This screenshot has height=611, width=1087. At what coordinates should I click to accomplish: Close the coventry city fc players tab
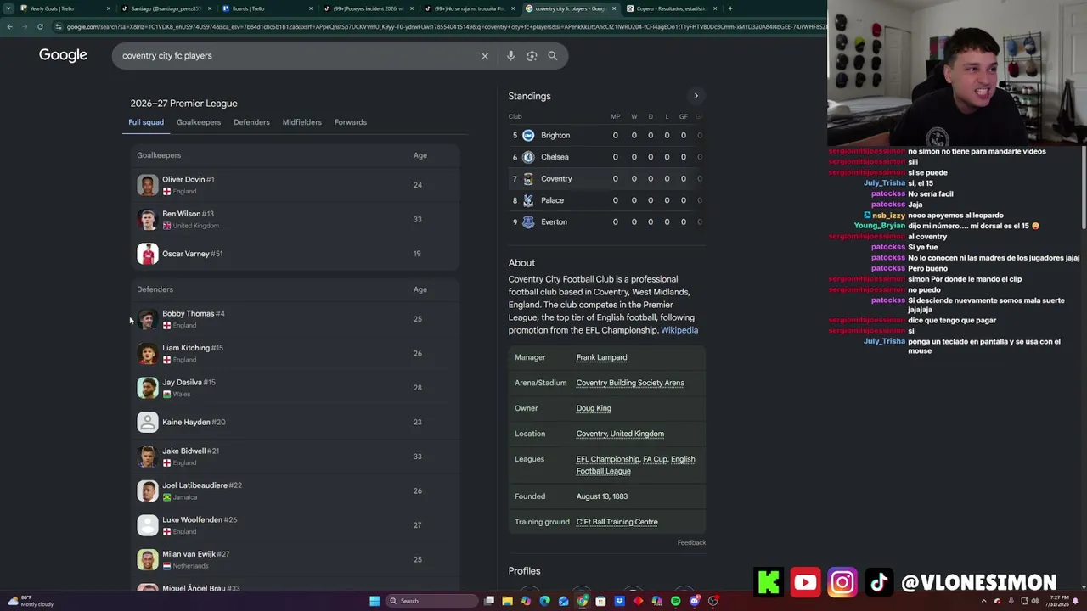[615, 8]
